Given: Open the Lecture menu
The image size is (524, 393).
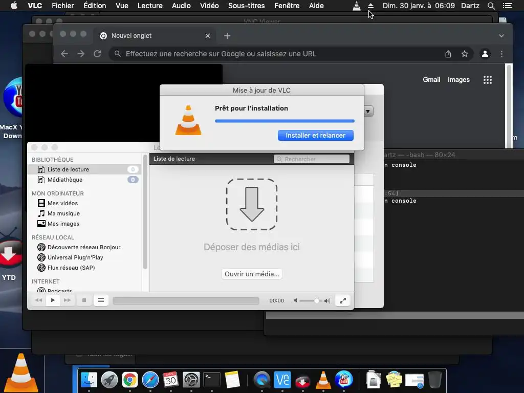Looking at the screenshot, I should (x=150, y=6).
